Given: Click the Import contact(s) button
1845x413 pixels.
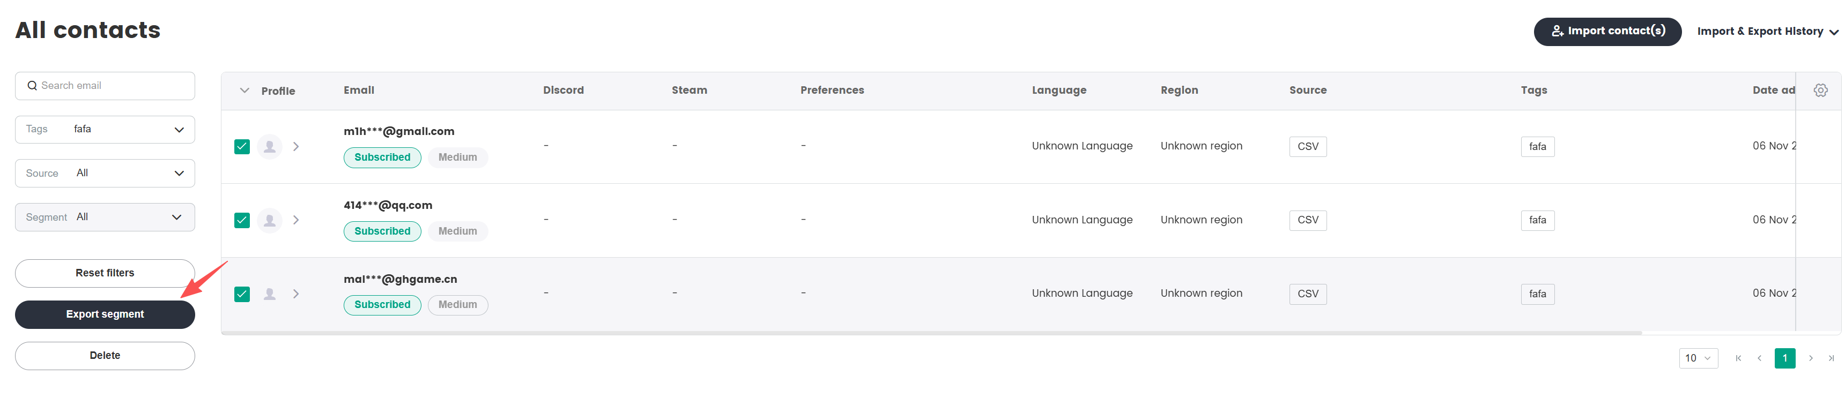Looking at the screenshot, I should 1607,32.
